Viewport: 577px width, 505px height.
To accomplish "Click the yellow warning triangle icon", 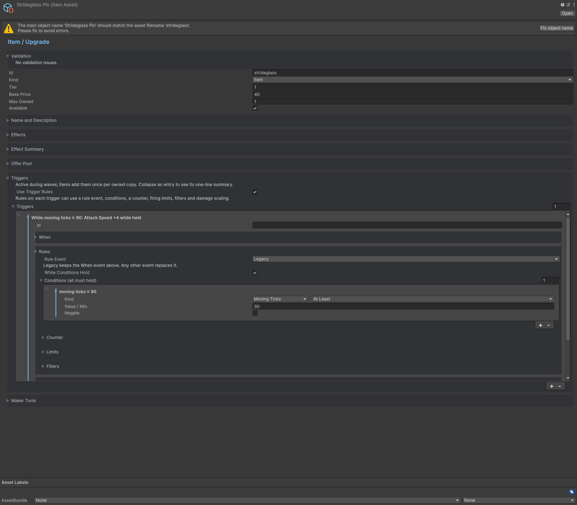I will coord(9,28).
